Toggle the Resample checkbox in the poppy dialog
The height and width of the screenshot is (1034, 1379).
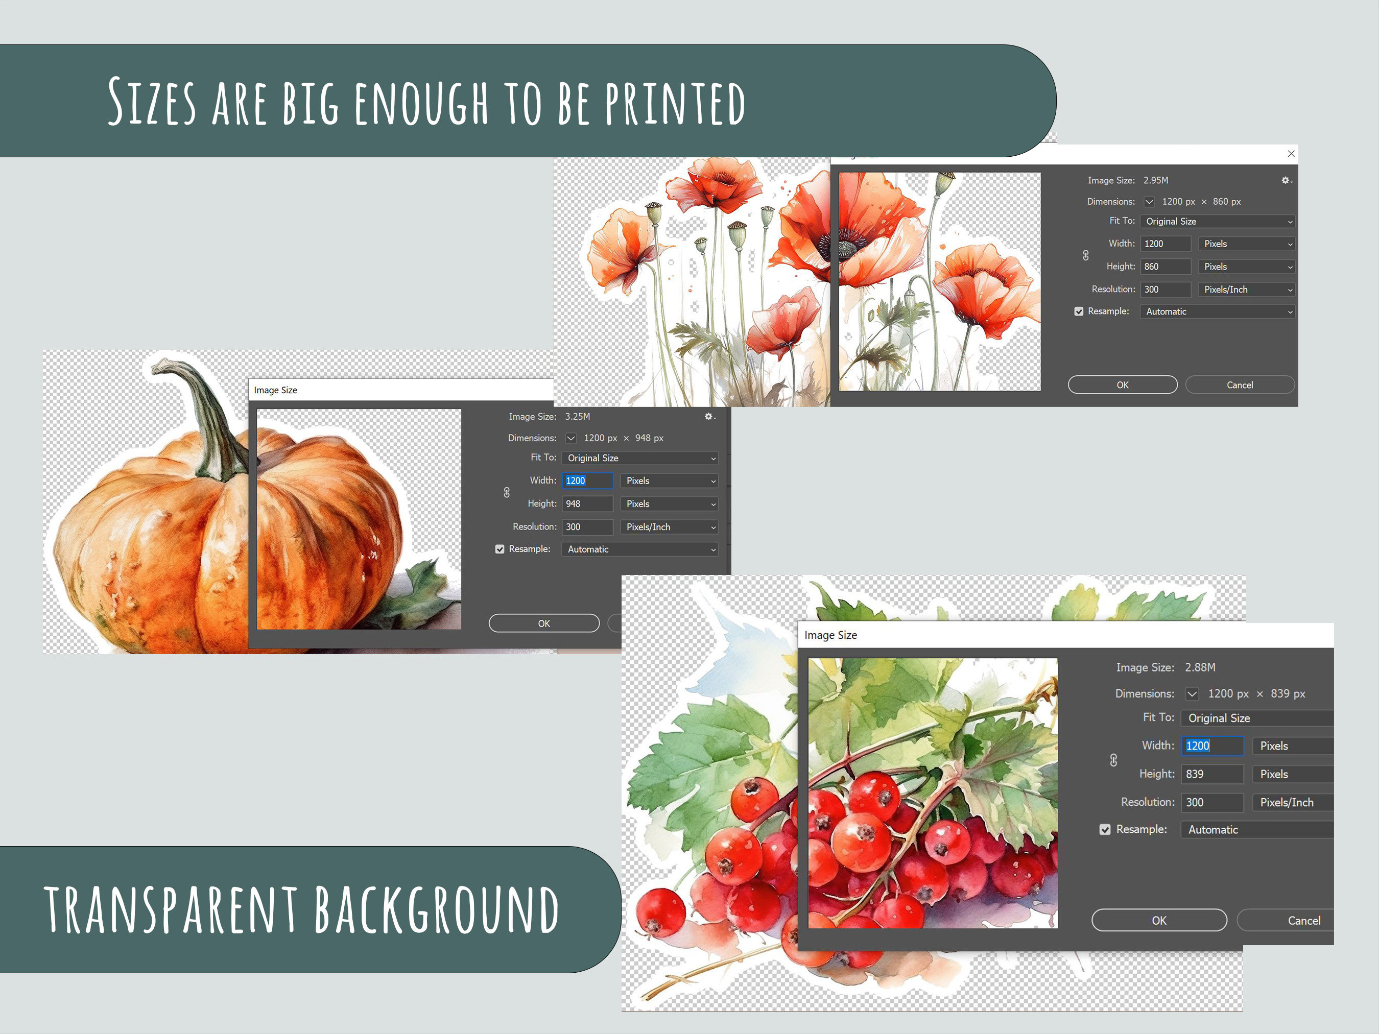(x=1079, y=311)
